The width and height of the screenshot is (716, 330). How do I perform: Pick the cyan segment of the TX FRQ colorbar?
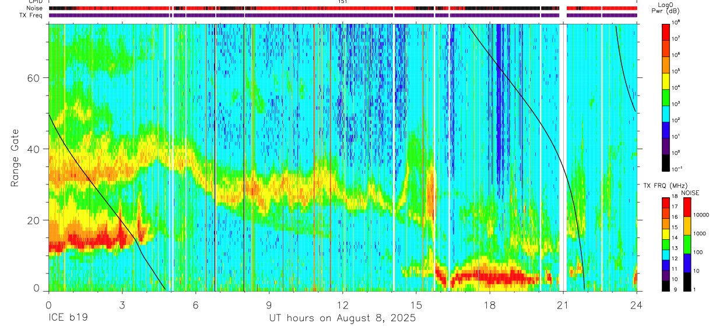pyautogui.click(x=665, y=254)
